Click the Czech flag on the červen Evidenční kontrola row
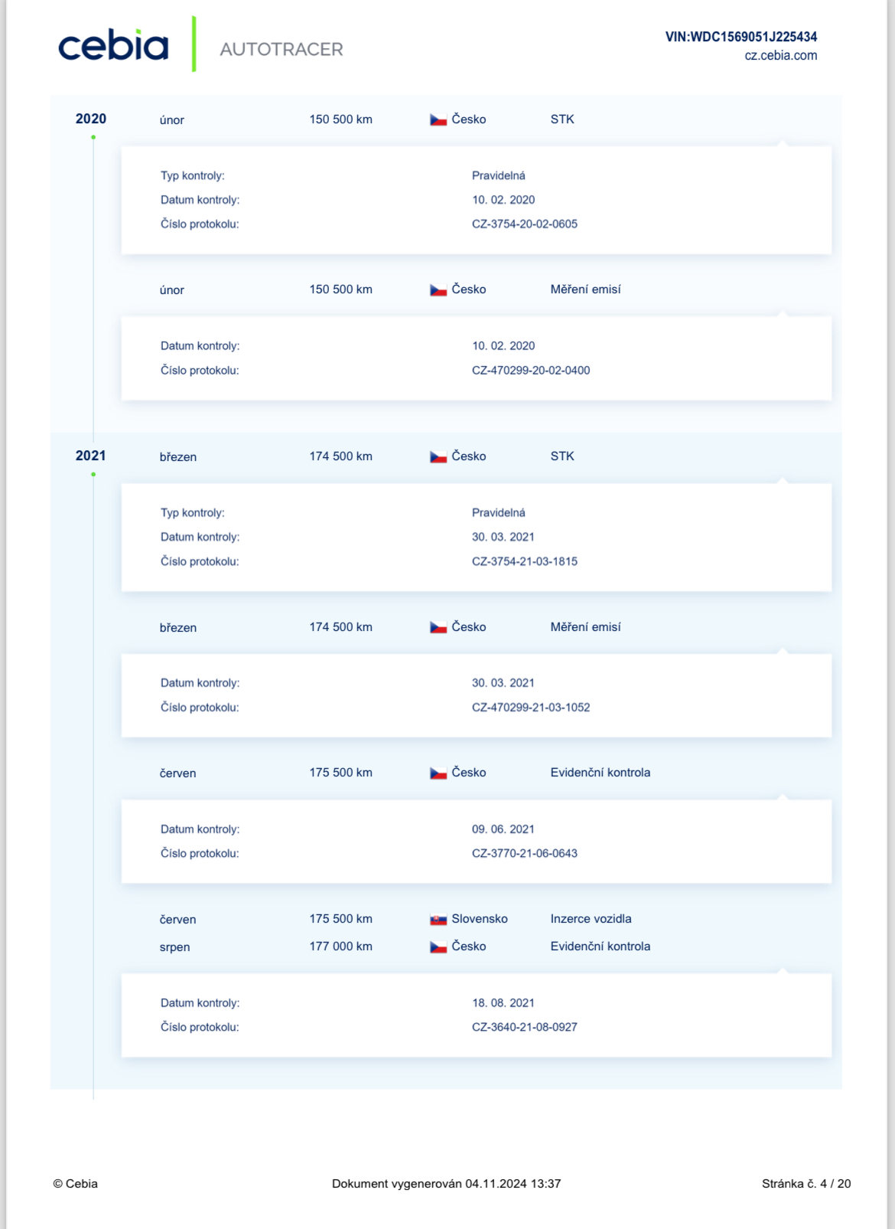The image size is (895, 1229). point(438,773)
